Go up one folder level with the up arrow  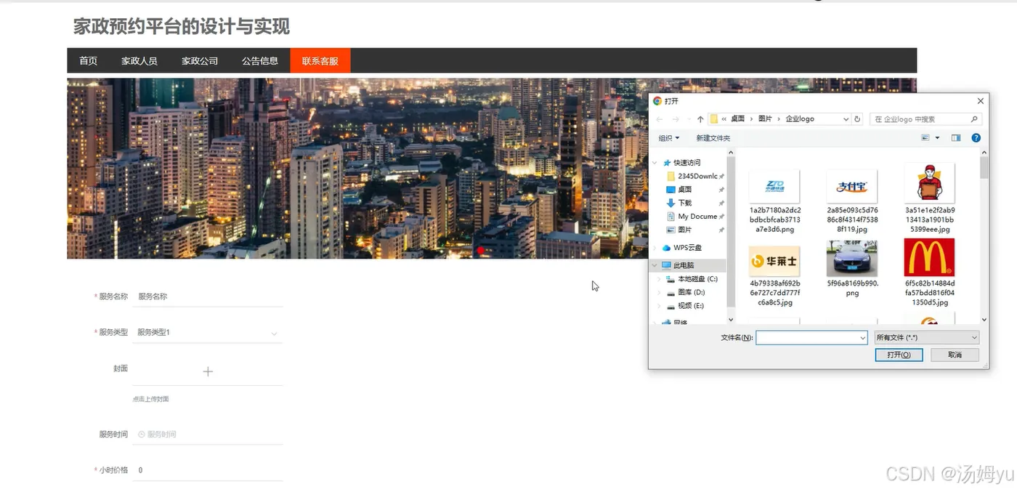(700, 119)
